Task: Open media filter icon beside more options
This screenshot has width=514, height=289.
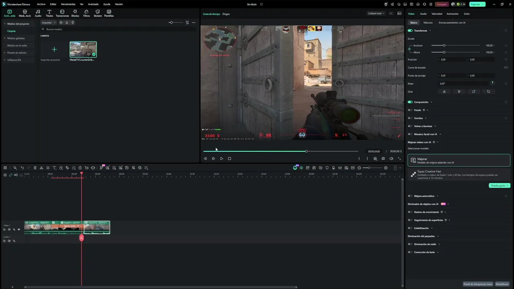Action: tap(187, 22)
